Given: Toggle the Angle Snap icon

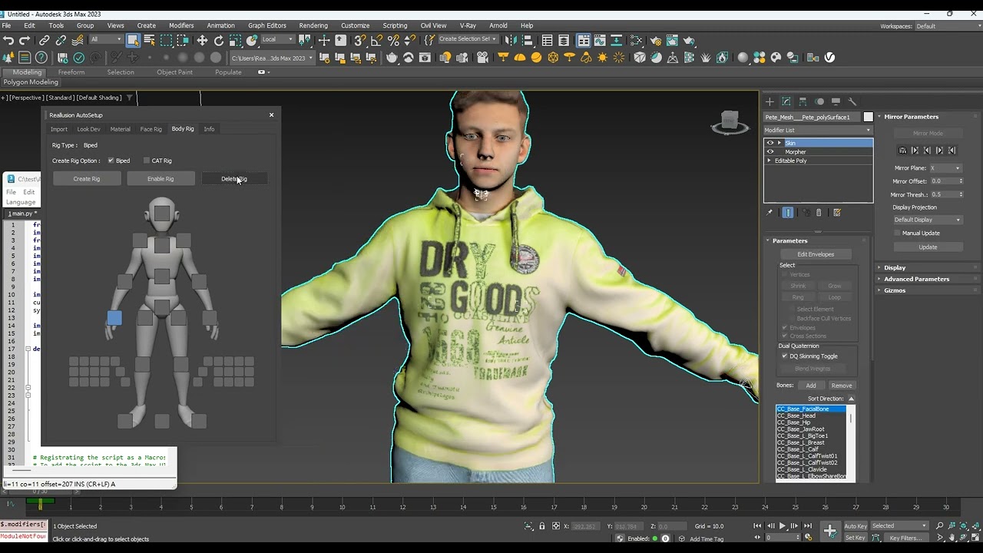Looking at the screenshot, I should [376, 40].
